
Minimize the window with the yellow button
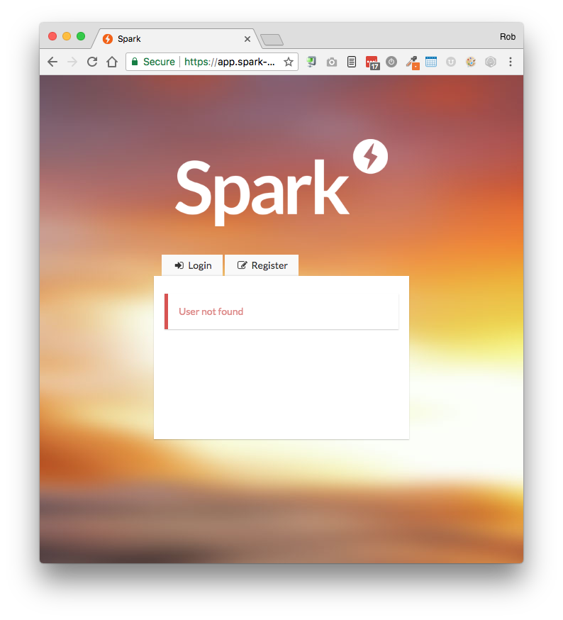67,36
